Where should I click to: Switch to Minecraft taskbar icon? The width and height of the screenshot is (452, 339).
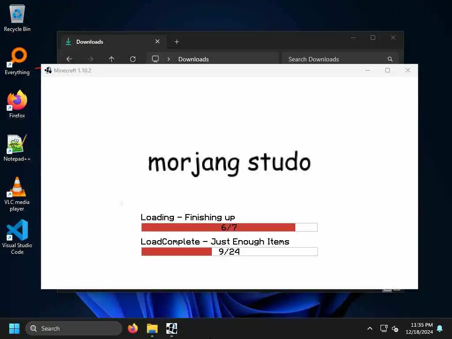point(172,328)
